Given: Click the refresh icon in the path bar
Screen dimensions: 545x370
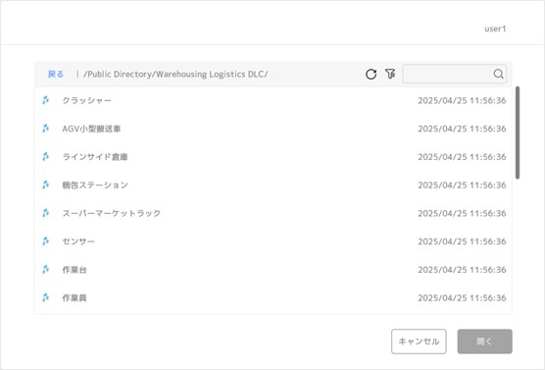Looking at the screenshot, I should 371,75.
